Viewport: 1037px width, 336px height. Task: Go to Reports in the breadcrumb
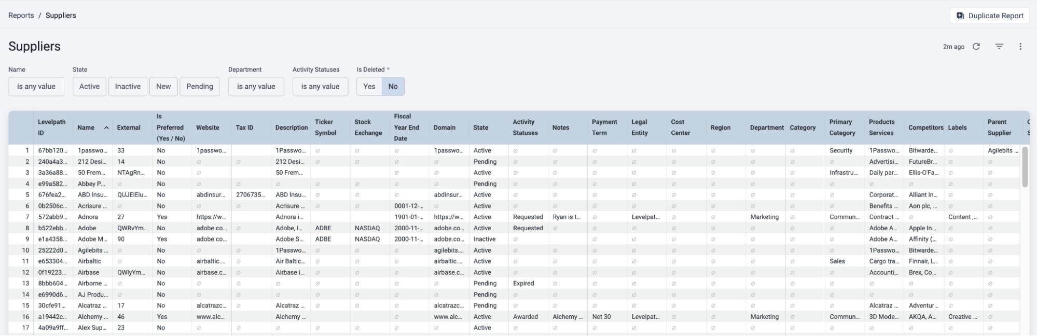click(x=21, y=16)
